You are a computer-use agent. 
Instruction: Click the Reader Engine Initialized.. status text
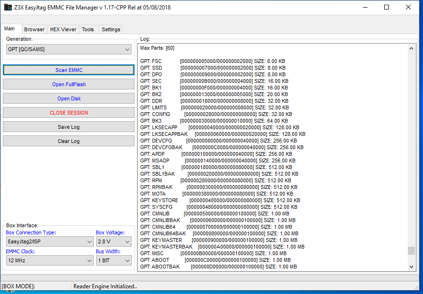click(x=105, y=286)
